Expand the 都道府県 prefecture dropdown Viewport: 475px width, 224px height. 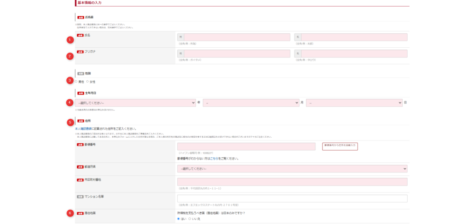click(x=292, y=168)
